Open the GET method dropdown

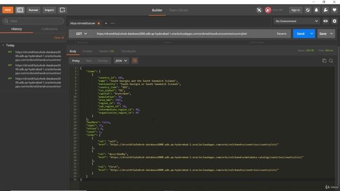[x=81, y=34]
